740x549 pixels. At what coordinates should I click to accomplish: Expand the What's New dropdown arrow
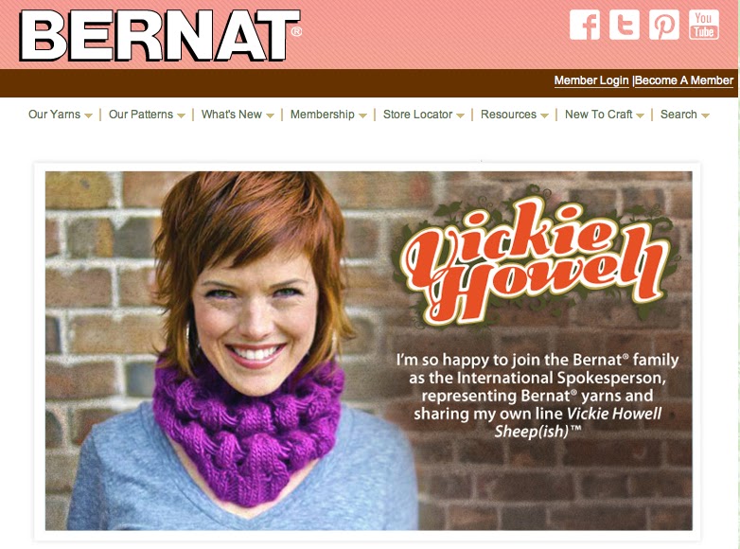click(270, 115)
